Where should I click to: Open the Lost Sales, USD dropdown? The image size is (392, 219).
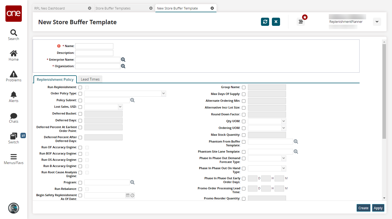point(120,107)
